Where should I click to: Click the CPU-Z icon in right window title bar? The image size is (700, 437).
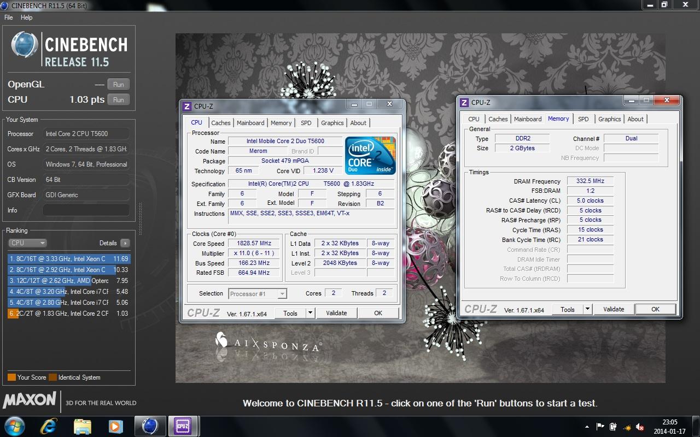pyautogui.click(x=464, y=103)
